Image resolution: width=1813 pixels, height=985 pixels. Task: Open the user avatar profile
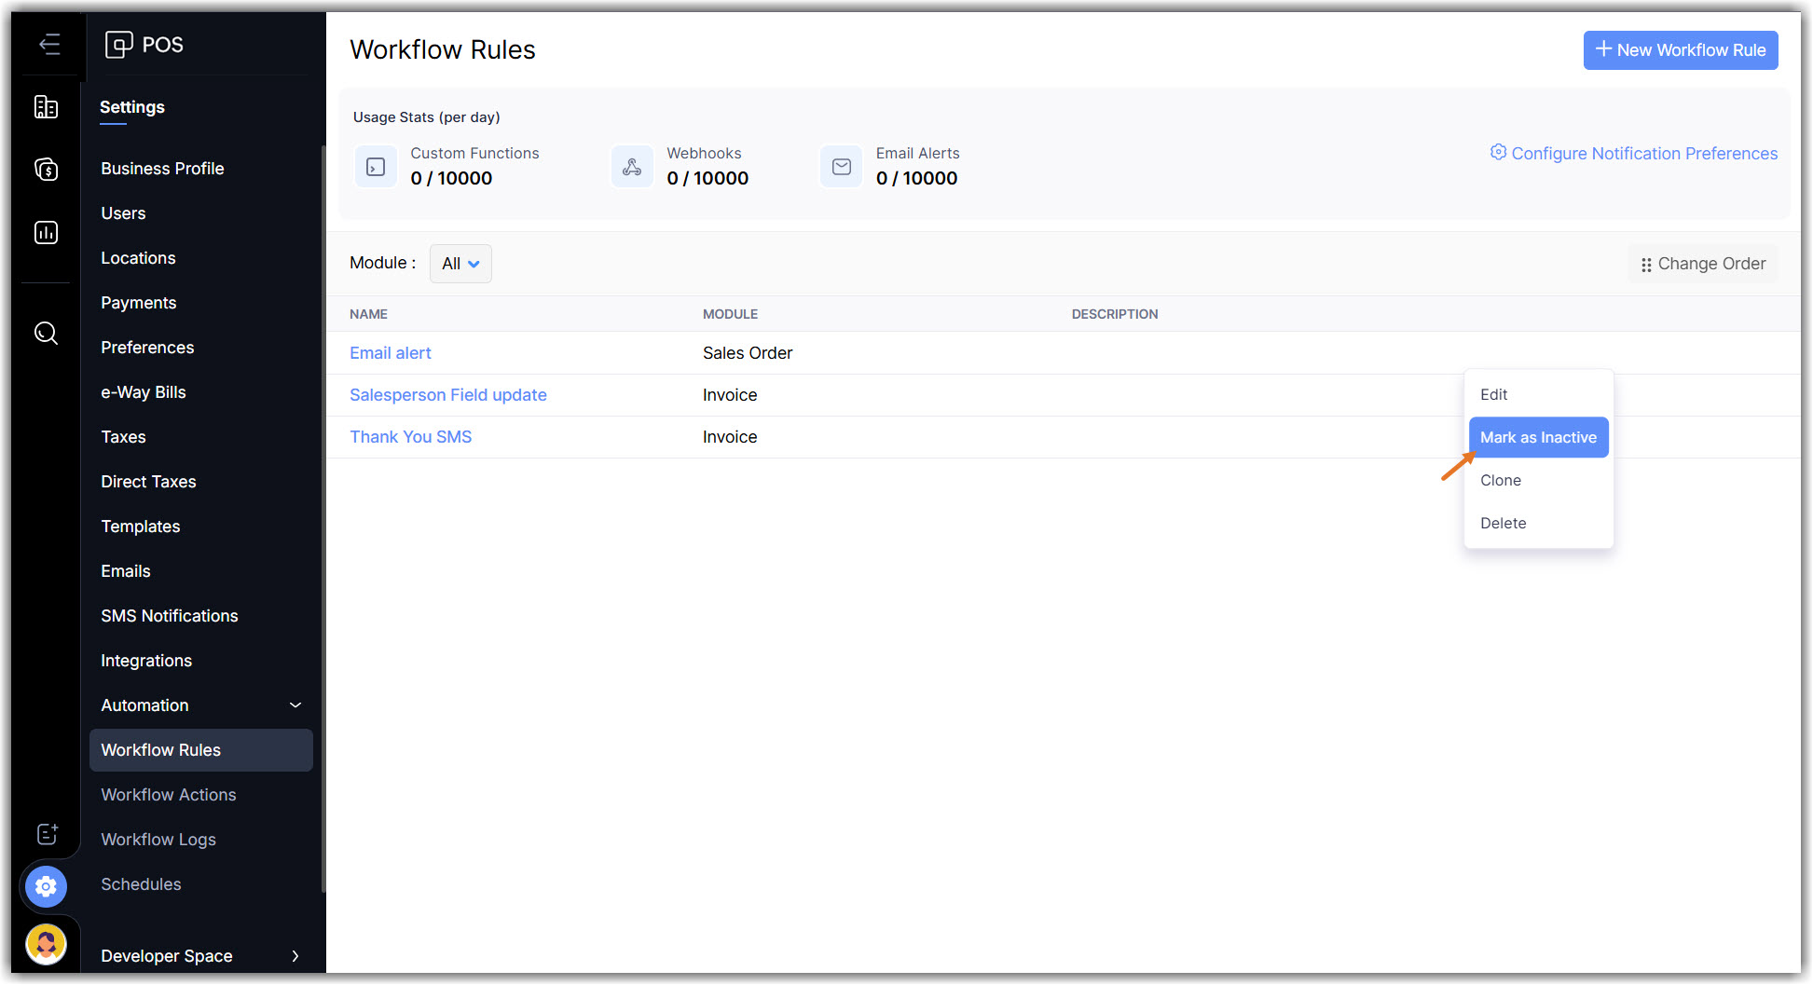46,944
